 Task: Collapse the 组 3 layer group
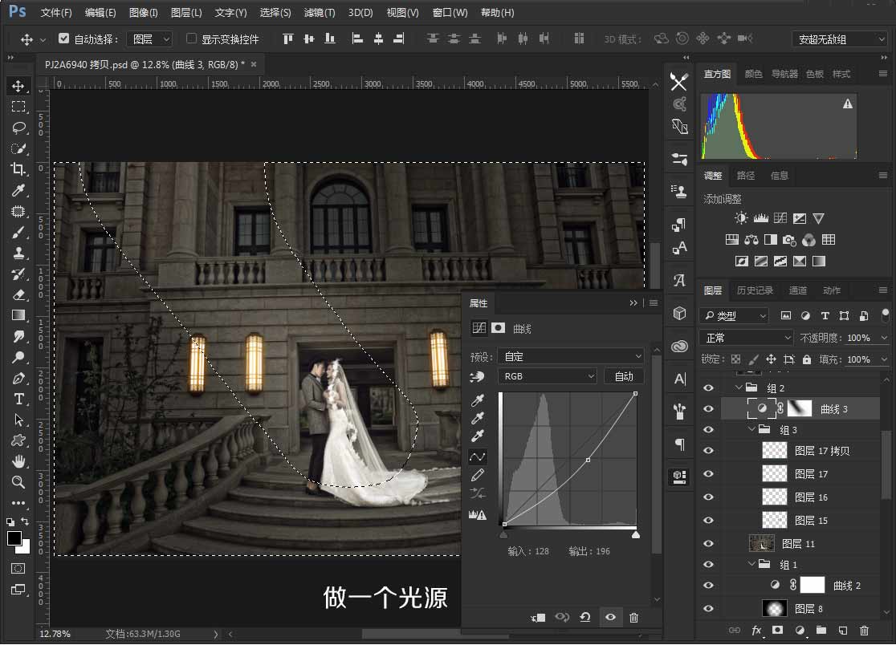(751, 429)
